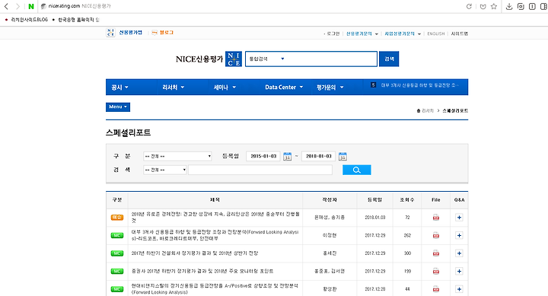Open the 2018년 유로존 경제전망 report title
This screenshot has width=548, height=296.
click(215, 218)
